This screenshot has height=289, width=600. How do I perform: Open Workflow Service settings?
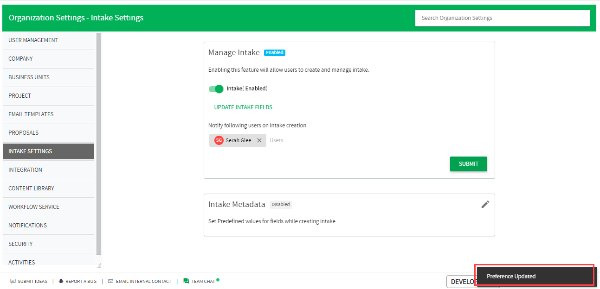coord(48,207)
